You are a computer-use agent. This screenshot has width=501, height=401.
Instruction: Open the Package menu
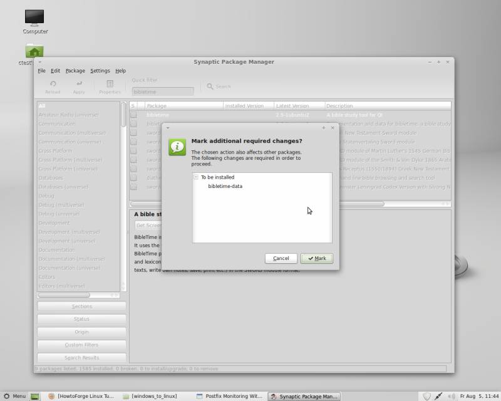pyautogui.click(x=75, y=71)
